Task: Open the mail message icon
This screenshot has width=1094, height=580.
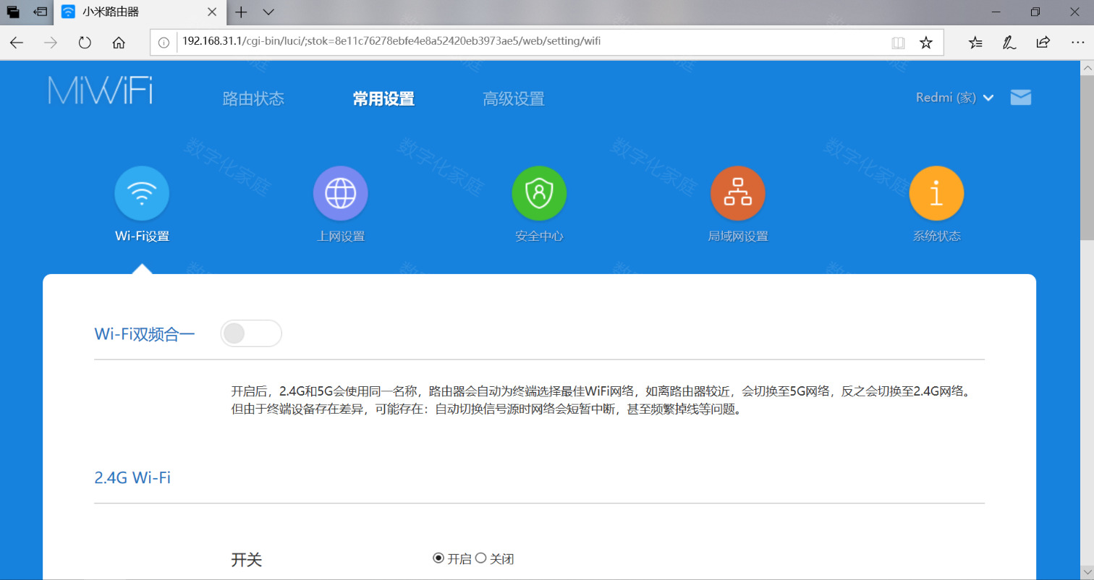Action: (x=1020, y=98)
